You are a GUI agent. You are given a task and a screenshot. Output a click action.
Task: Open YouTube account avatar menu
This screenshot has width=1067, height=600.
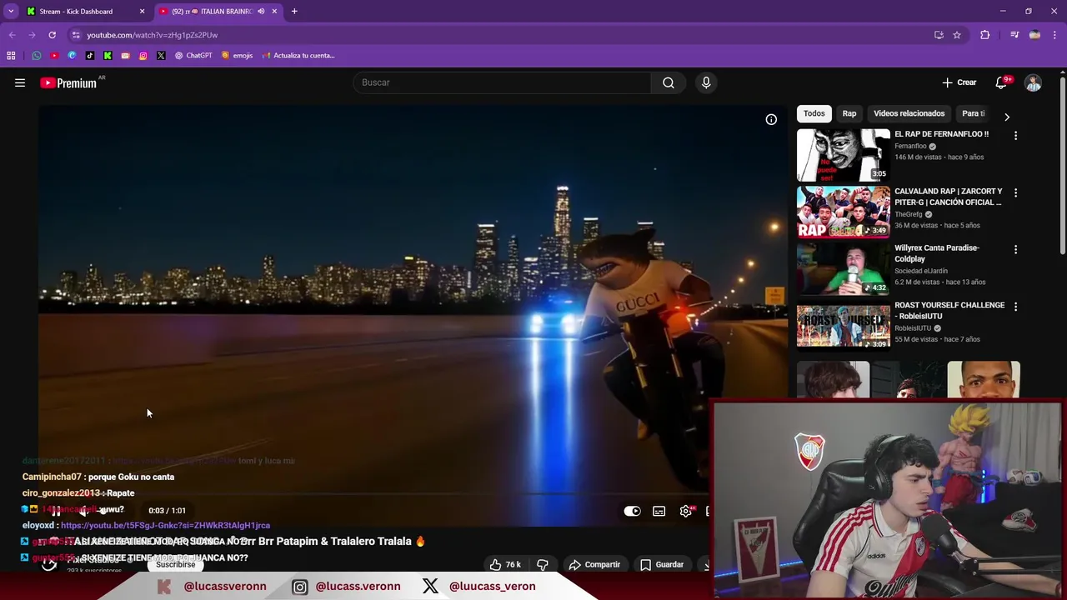click(x=1033, y=82)
